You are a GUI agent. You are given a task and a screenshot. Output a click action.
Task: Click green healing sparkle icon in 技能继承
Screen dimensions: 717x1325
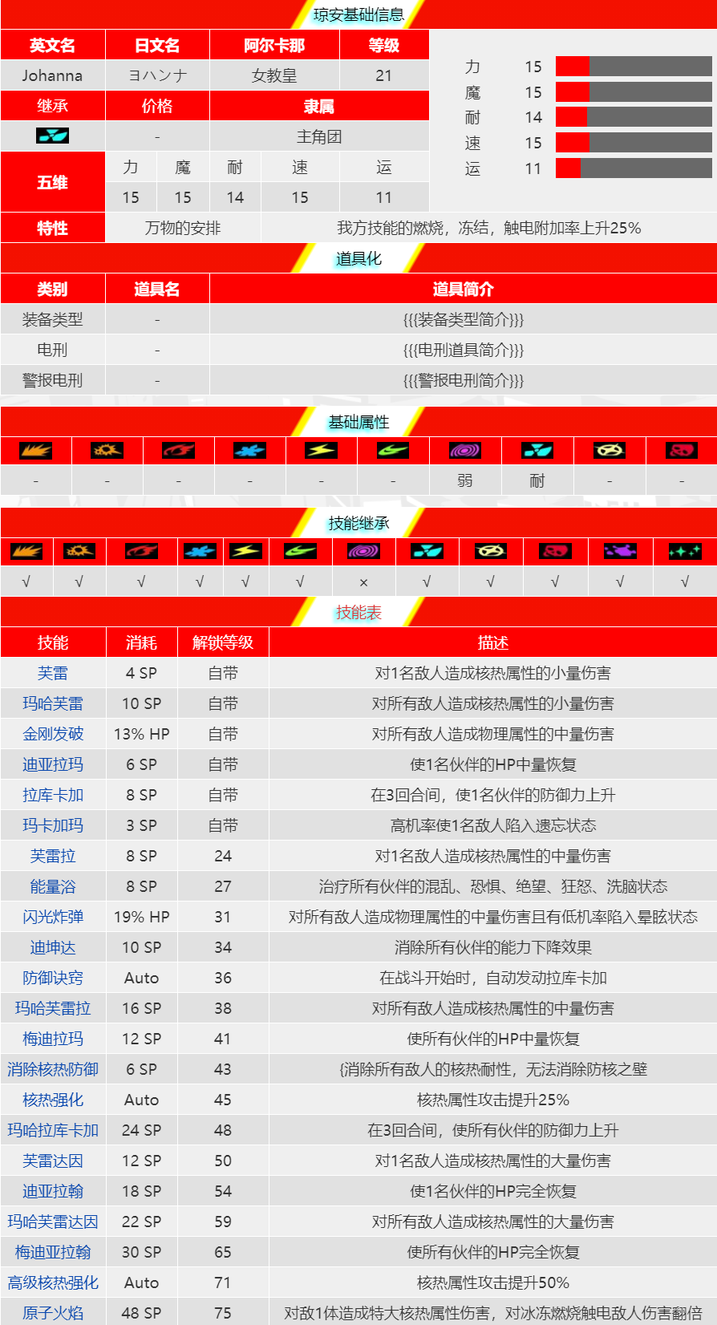click(x=685, y=551)
